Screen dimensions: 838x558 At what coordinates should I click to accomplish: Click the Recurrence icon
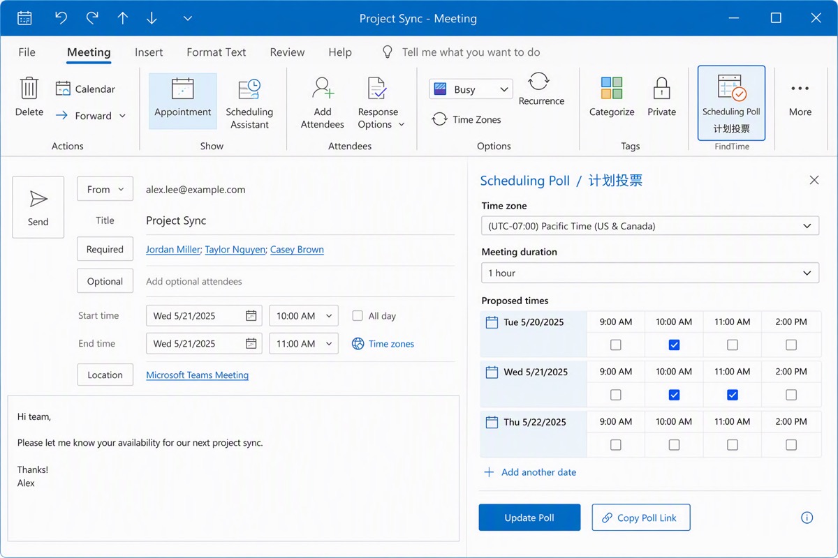(538, 81)
